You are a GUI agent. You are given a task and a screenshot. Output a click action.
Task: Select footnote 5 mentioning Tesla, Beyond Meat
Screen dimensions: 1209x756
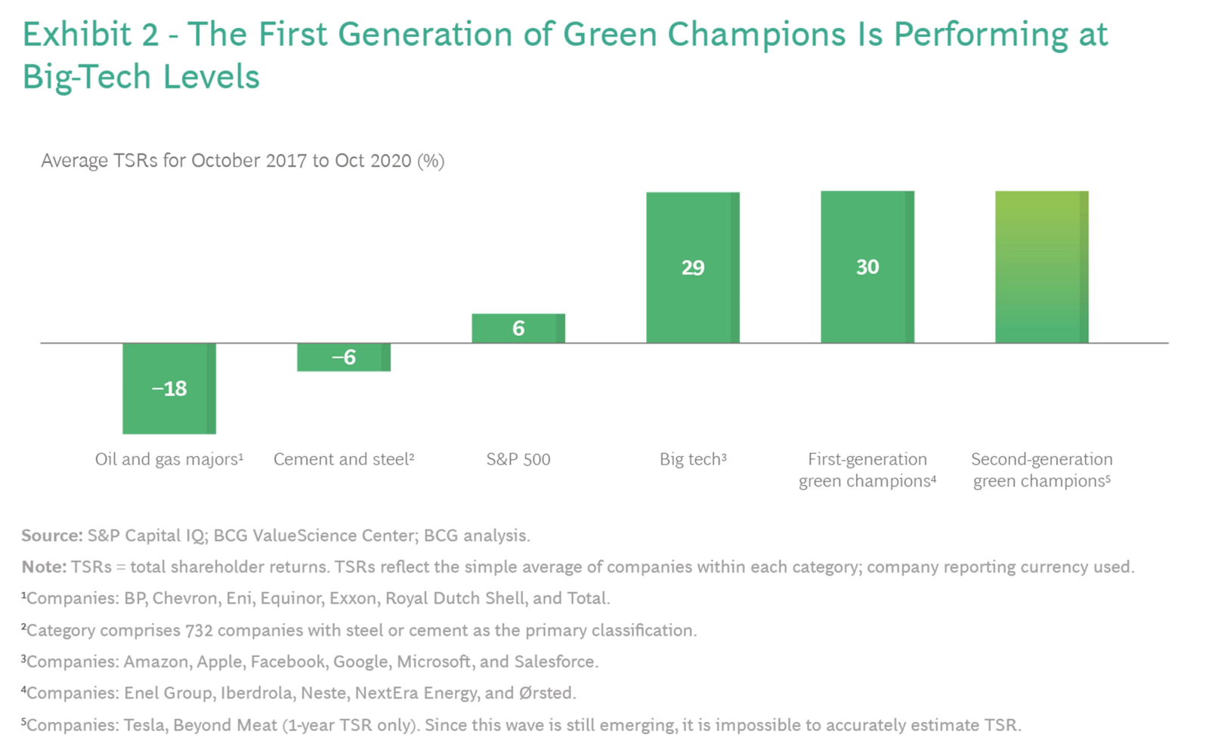pyautogui.click(x=521, y=726)
